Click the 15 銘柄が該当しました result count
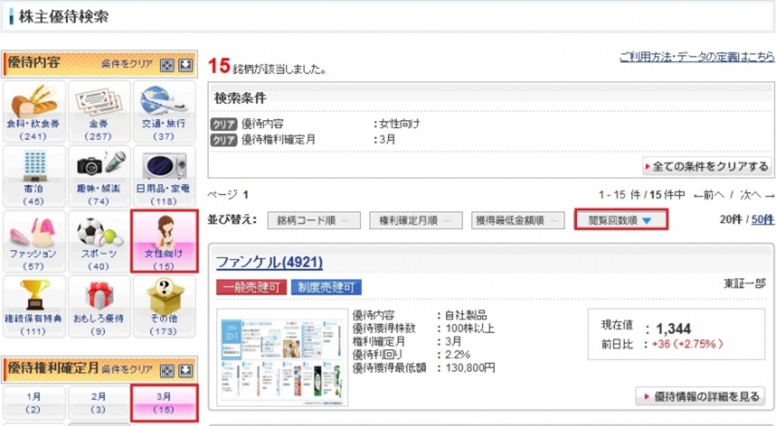The height and width of the screenshot is (426, 776). point(267,67)
